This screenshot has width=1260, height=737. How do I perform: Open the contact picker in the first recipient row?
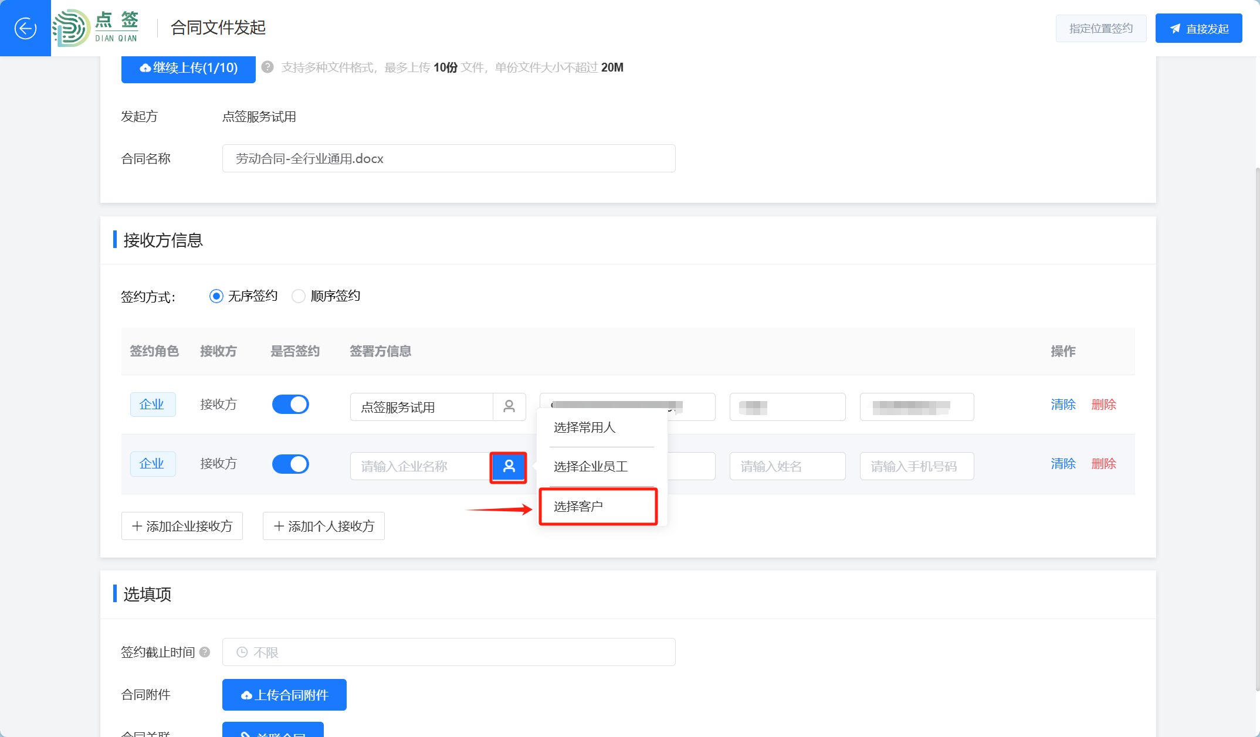point(509,406)
